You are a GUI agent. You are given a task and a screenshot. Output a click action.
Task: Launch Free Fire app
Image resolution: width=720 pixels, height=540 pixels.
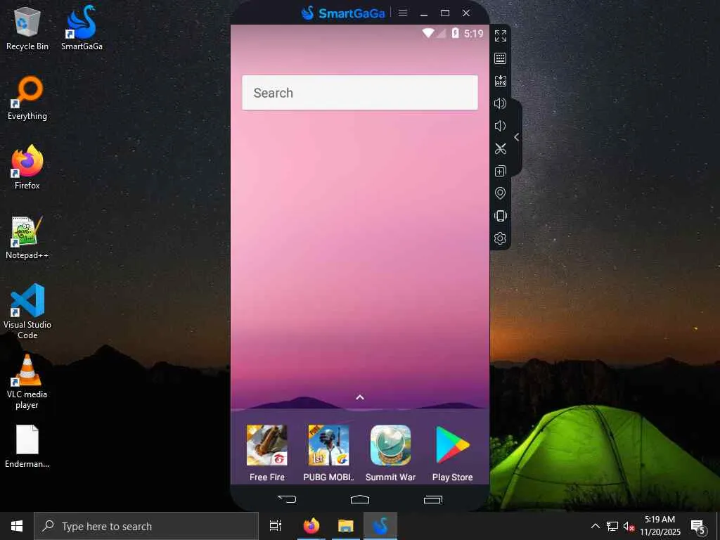[266, 454]
